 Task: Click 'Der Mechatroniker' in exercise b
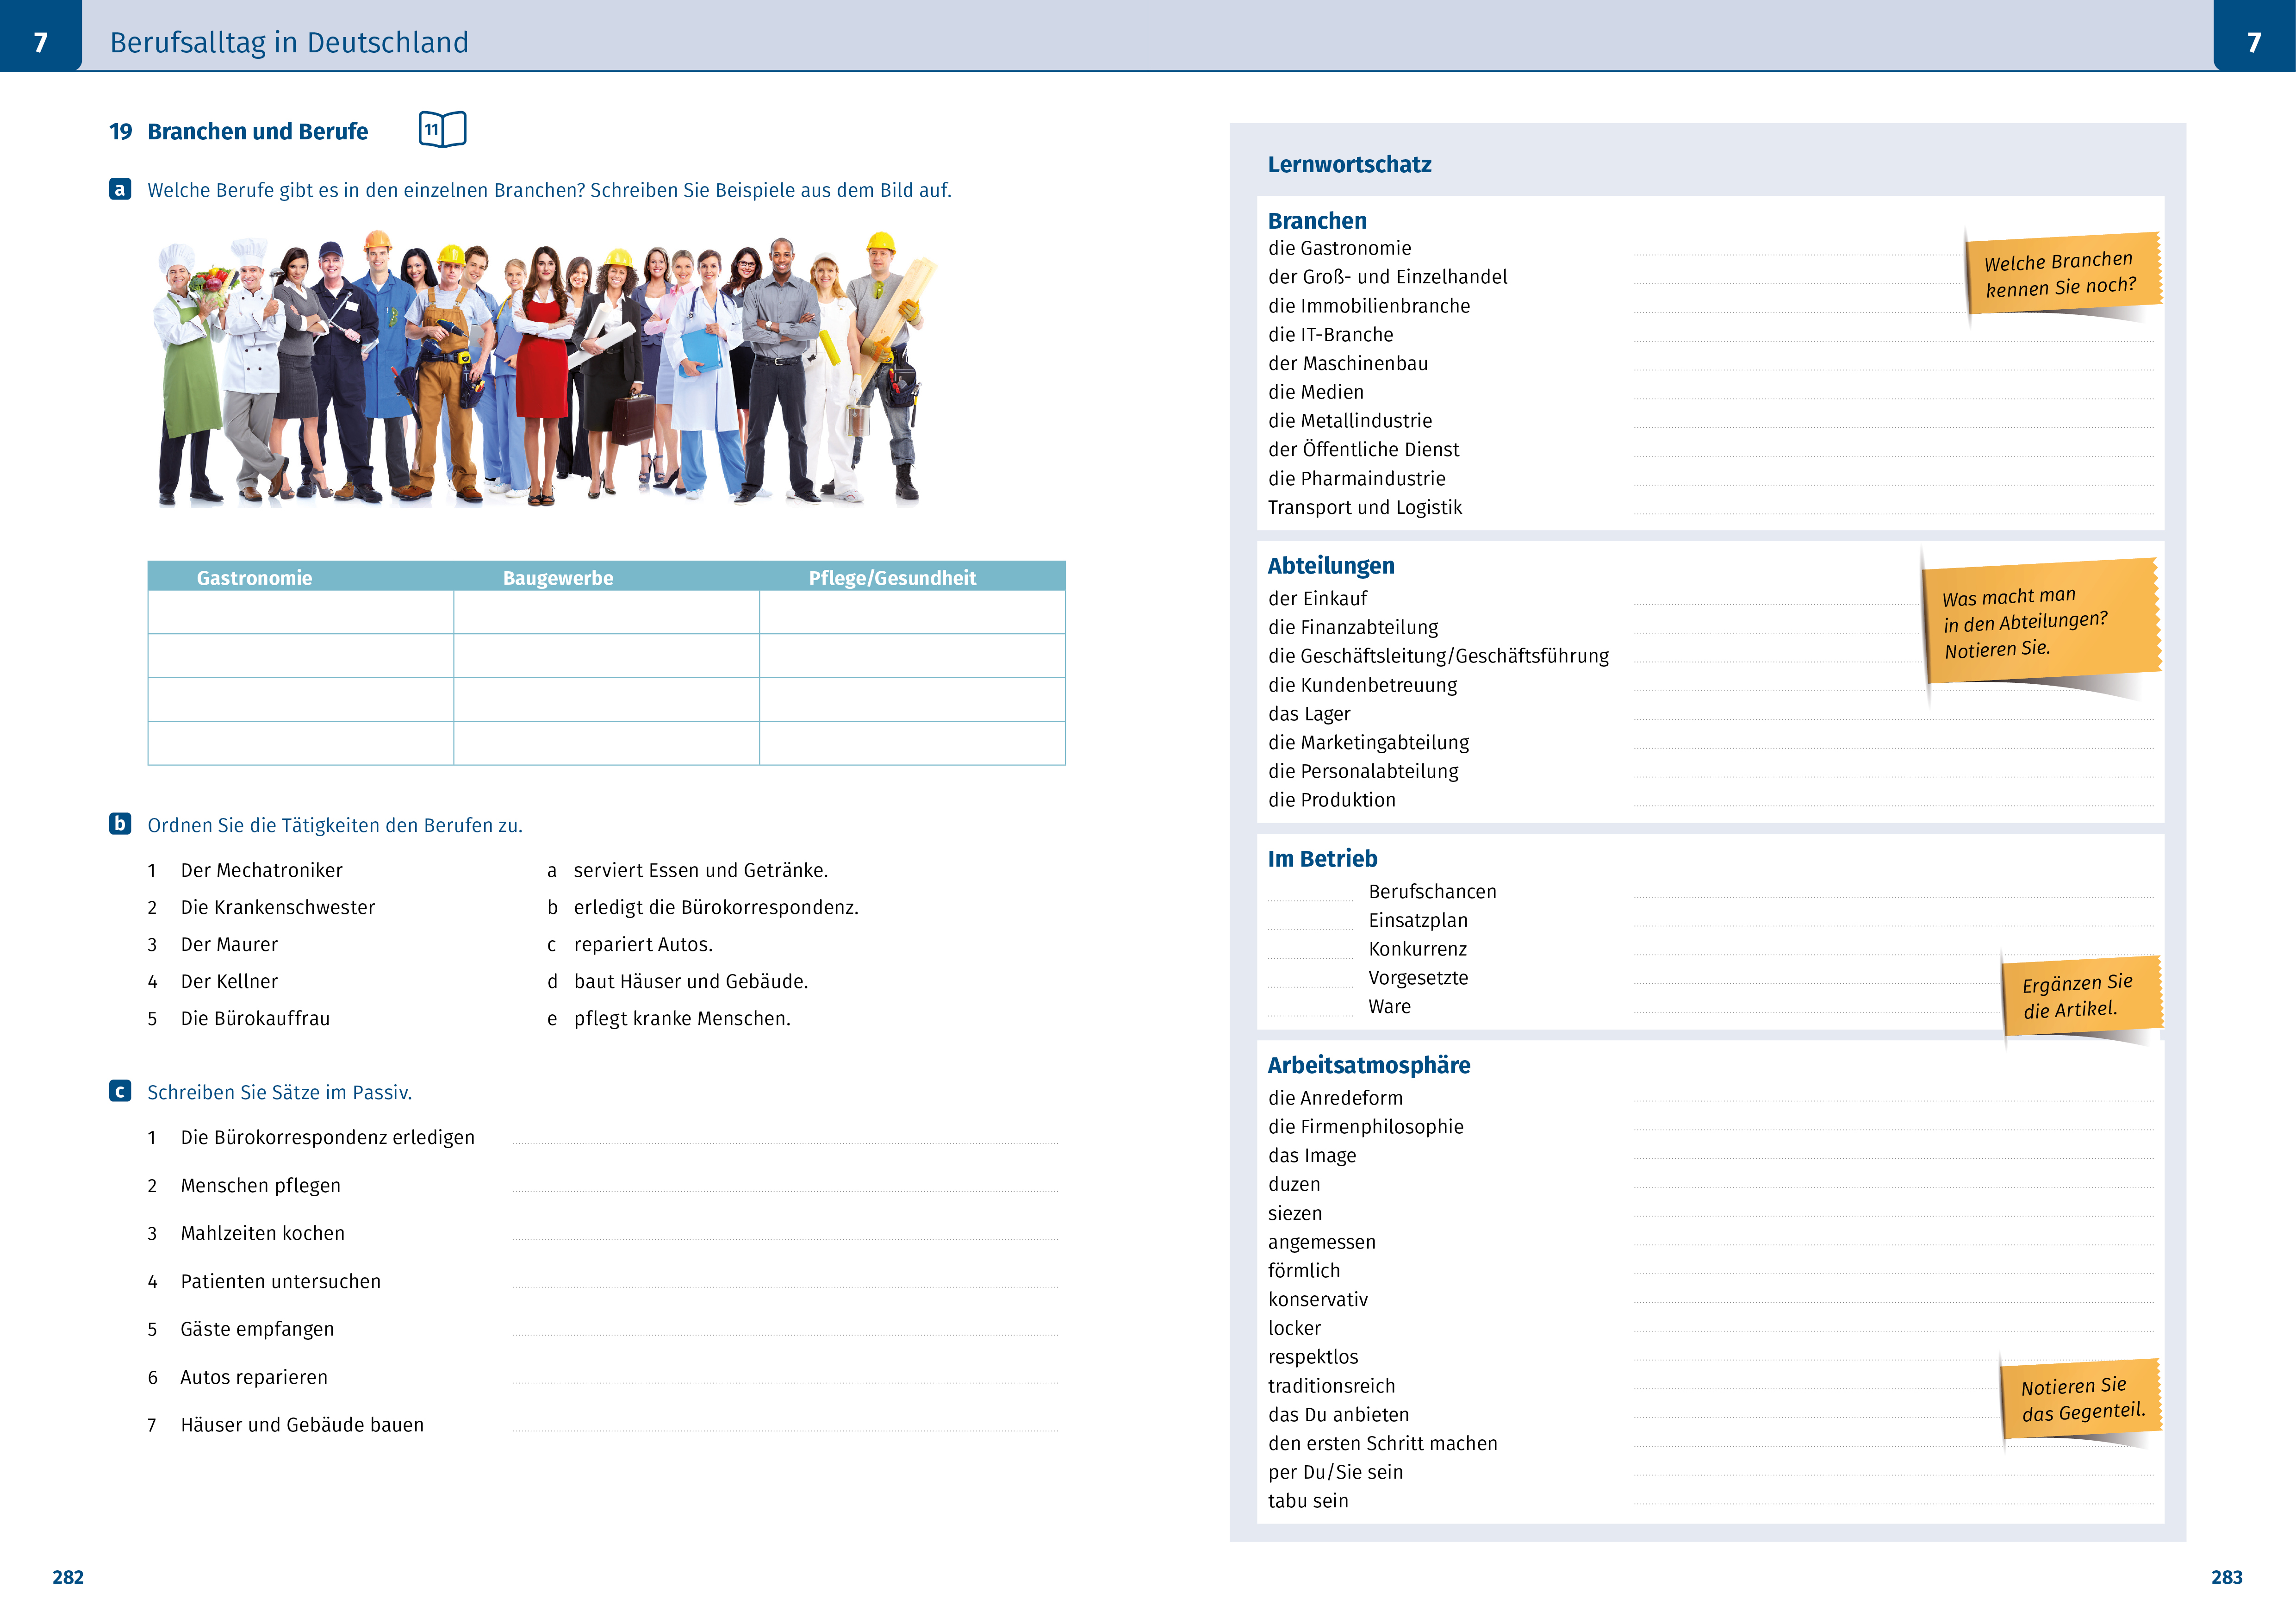[261, 870]
